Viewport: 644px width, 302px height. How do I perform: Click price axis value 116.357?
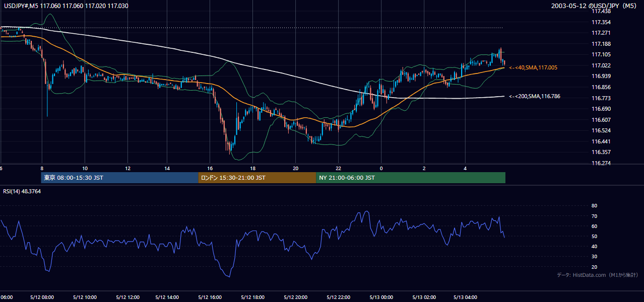click(601, 152)
